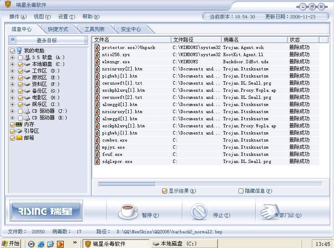Open Windows Media Player from quick launch

(31, 244)
